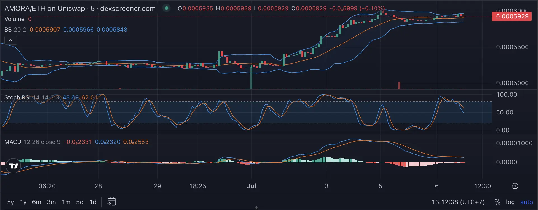This screenshot has height=210, width=538.
Task: Click the green market status dot
Action: 166,8
